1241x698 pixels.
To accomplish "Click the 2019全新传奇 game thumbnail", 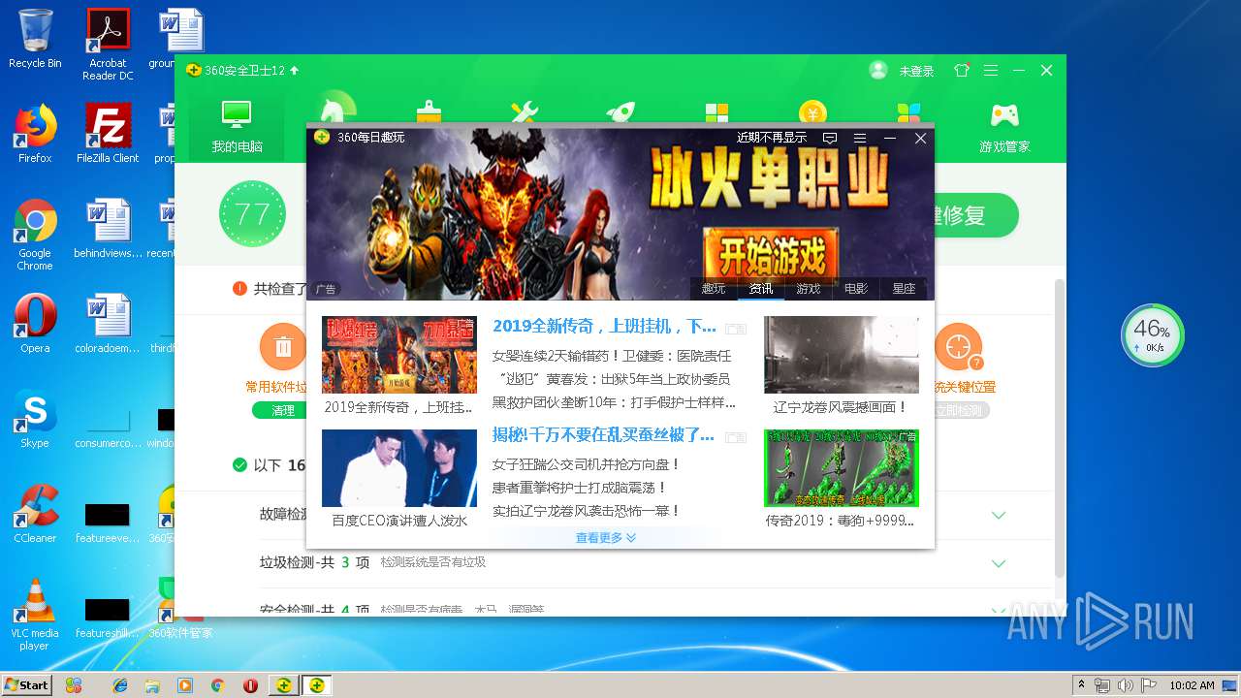I will (x=399, y=355).
